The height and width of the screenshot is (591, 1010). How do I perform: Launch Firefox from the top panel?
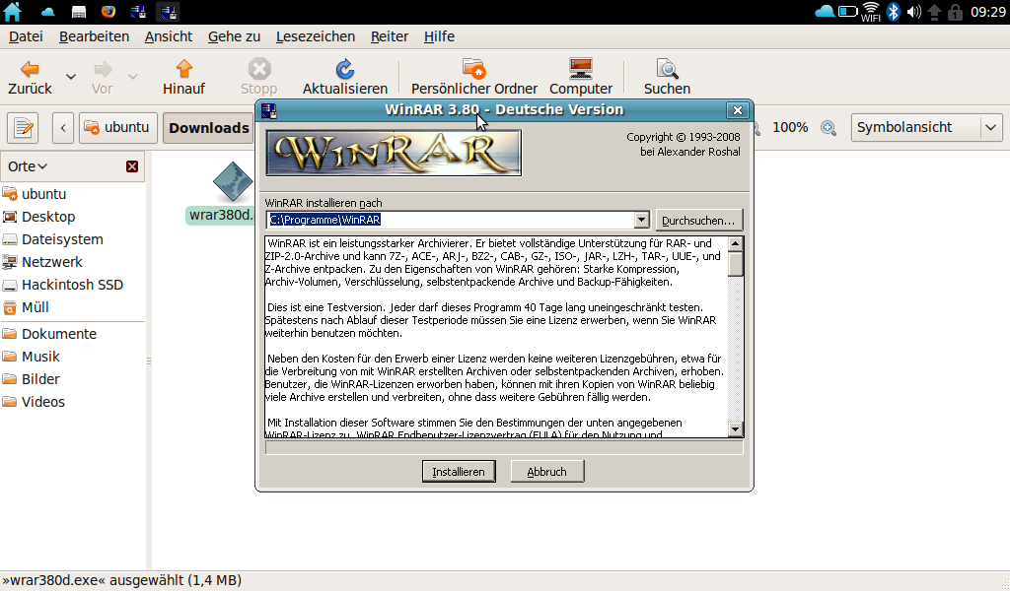(108, 12)
